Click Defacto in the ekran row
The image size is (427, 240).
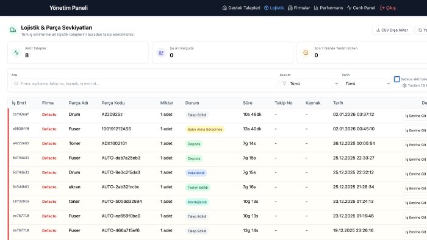click(x=49, y=187)
